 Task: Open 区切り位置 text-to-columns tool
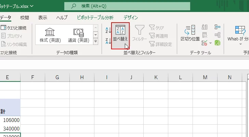pyautogui.click(x=190, y=33)
